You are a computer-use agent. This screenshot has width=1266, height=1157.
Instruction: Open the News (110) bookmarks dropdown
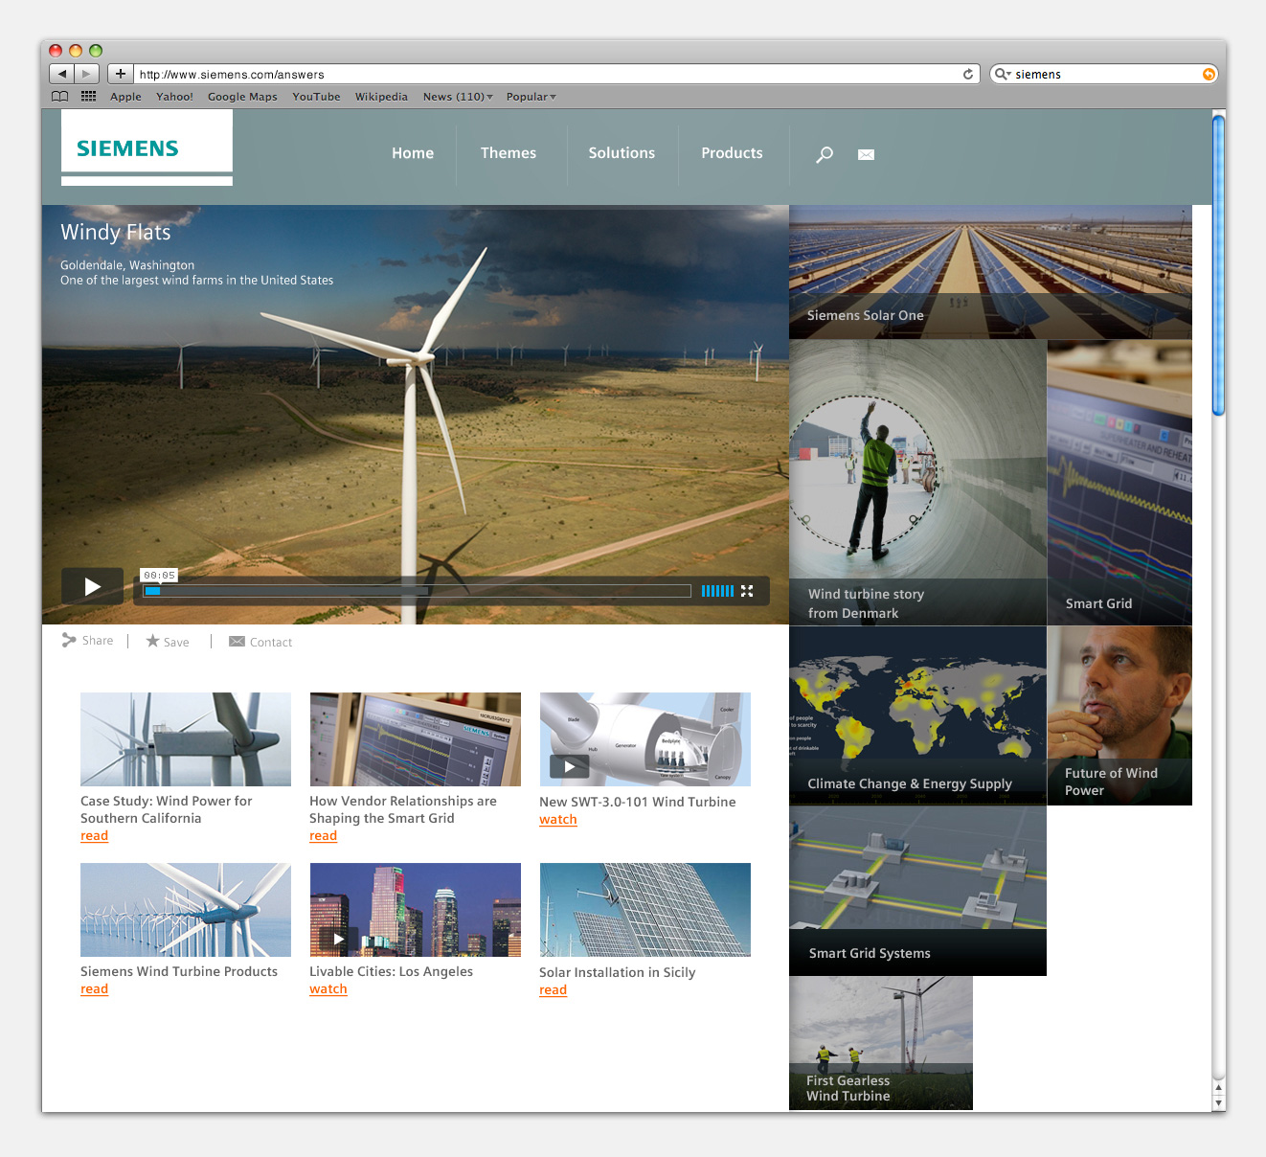click(458, 97)
